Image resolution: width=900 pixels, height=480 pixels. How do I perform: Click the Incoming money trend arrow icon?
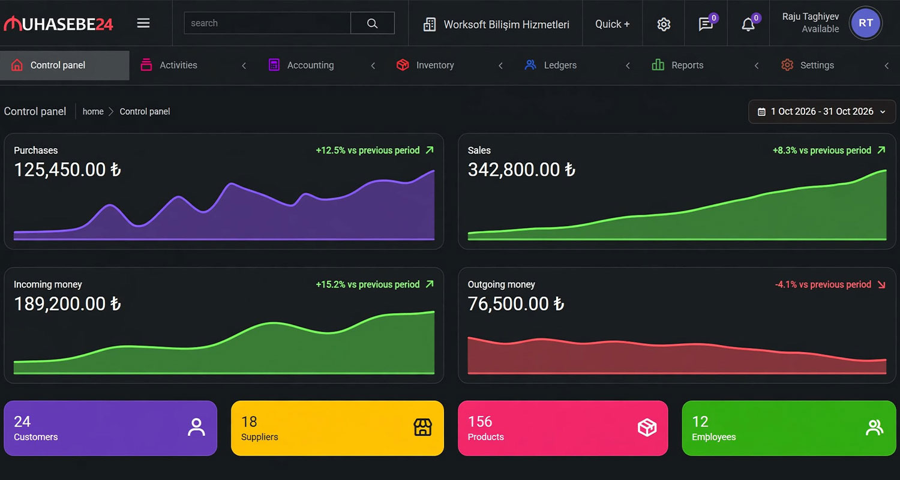430,284
